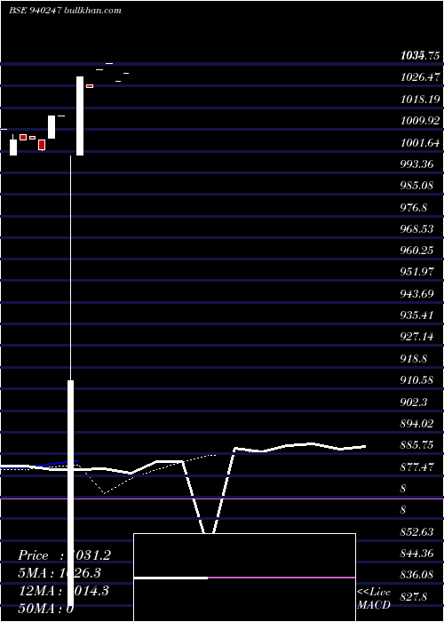This screenshot has height=622, width=444.
Task: Select the 918.8 axis value
Action: tap(414, 359)
